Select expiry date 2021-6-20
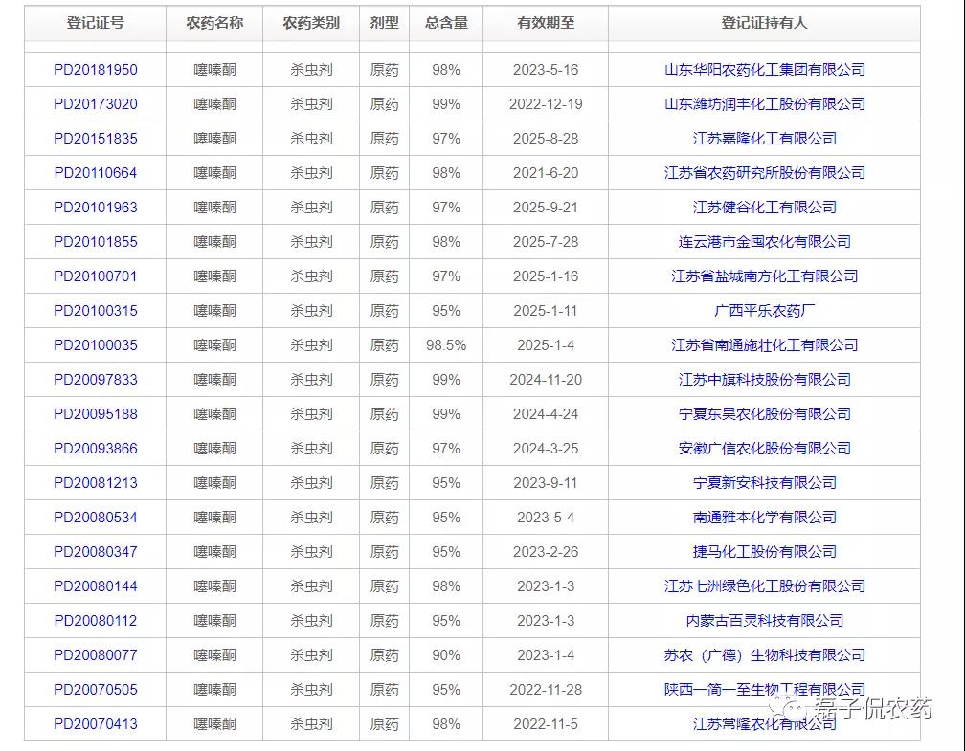Screen dimensions: 965x751 [x=546, y=173]
